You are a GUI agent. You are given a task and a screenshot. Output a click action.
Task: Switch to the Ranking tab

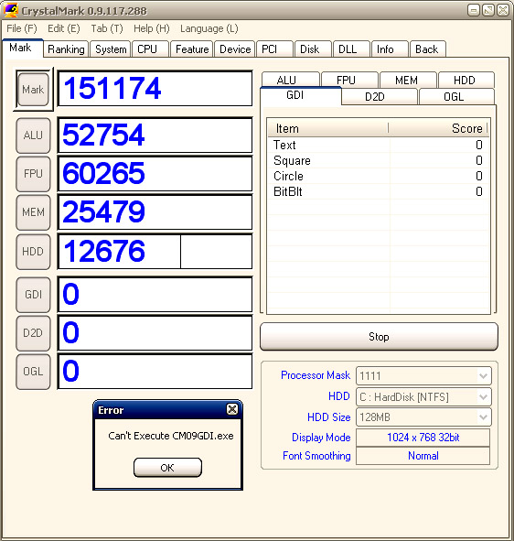pyautogui.click(x=66, y=49)
